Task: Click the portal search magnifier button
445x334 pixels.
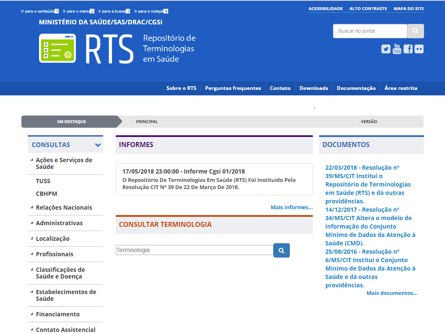Action: [x=415, y=31]
